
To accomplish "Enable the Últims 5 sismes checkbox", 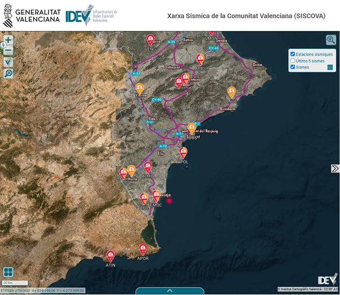I will (292, 61).
